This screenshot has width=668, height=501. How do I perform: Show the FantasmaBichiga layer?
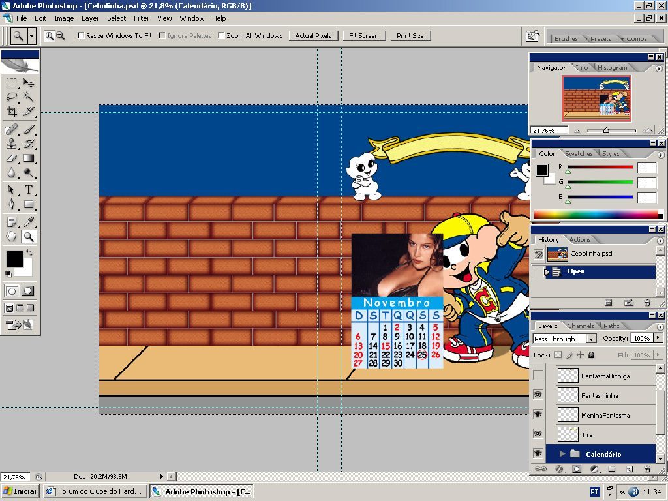click(x=538, y=375)
